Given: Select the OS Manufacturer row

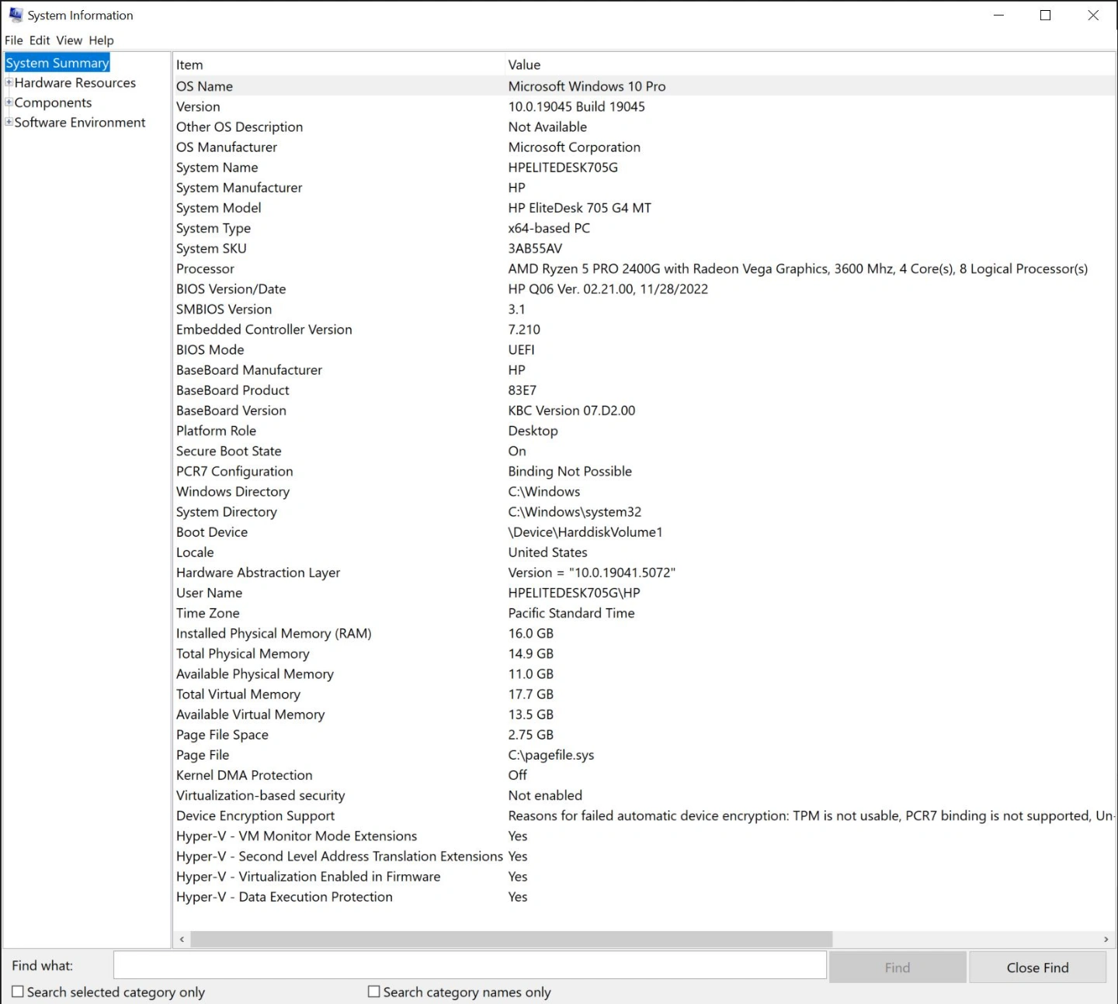Looking at the screenshot, I should [644, 147].
